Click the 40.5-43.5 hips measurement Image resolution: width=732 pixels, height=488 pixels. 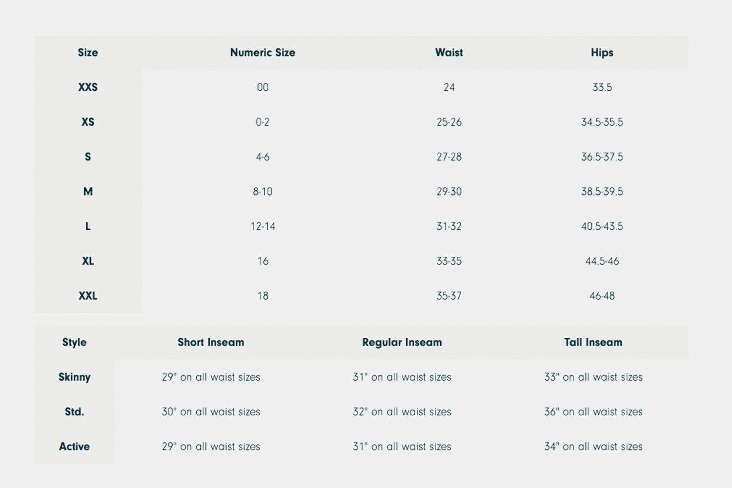click(x=602, y=226)
